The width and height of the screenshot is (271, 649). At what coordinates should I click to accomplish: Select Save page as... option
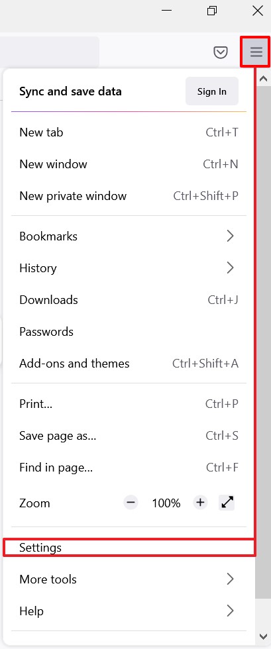click(129, 436)
